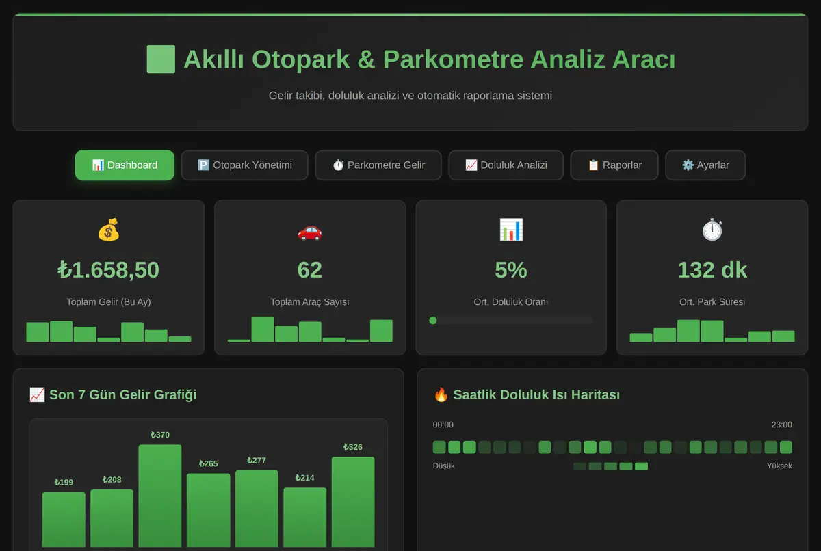The image size is (821, 551).
Task: Click the last heatmap cell at 23:00
Action: point(786,447)
